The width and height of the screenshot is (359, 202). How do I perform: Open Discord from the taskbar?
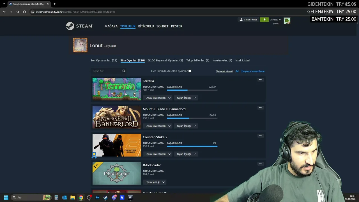click(x=114, y=198)
